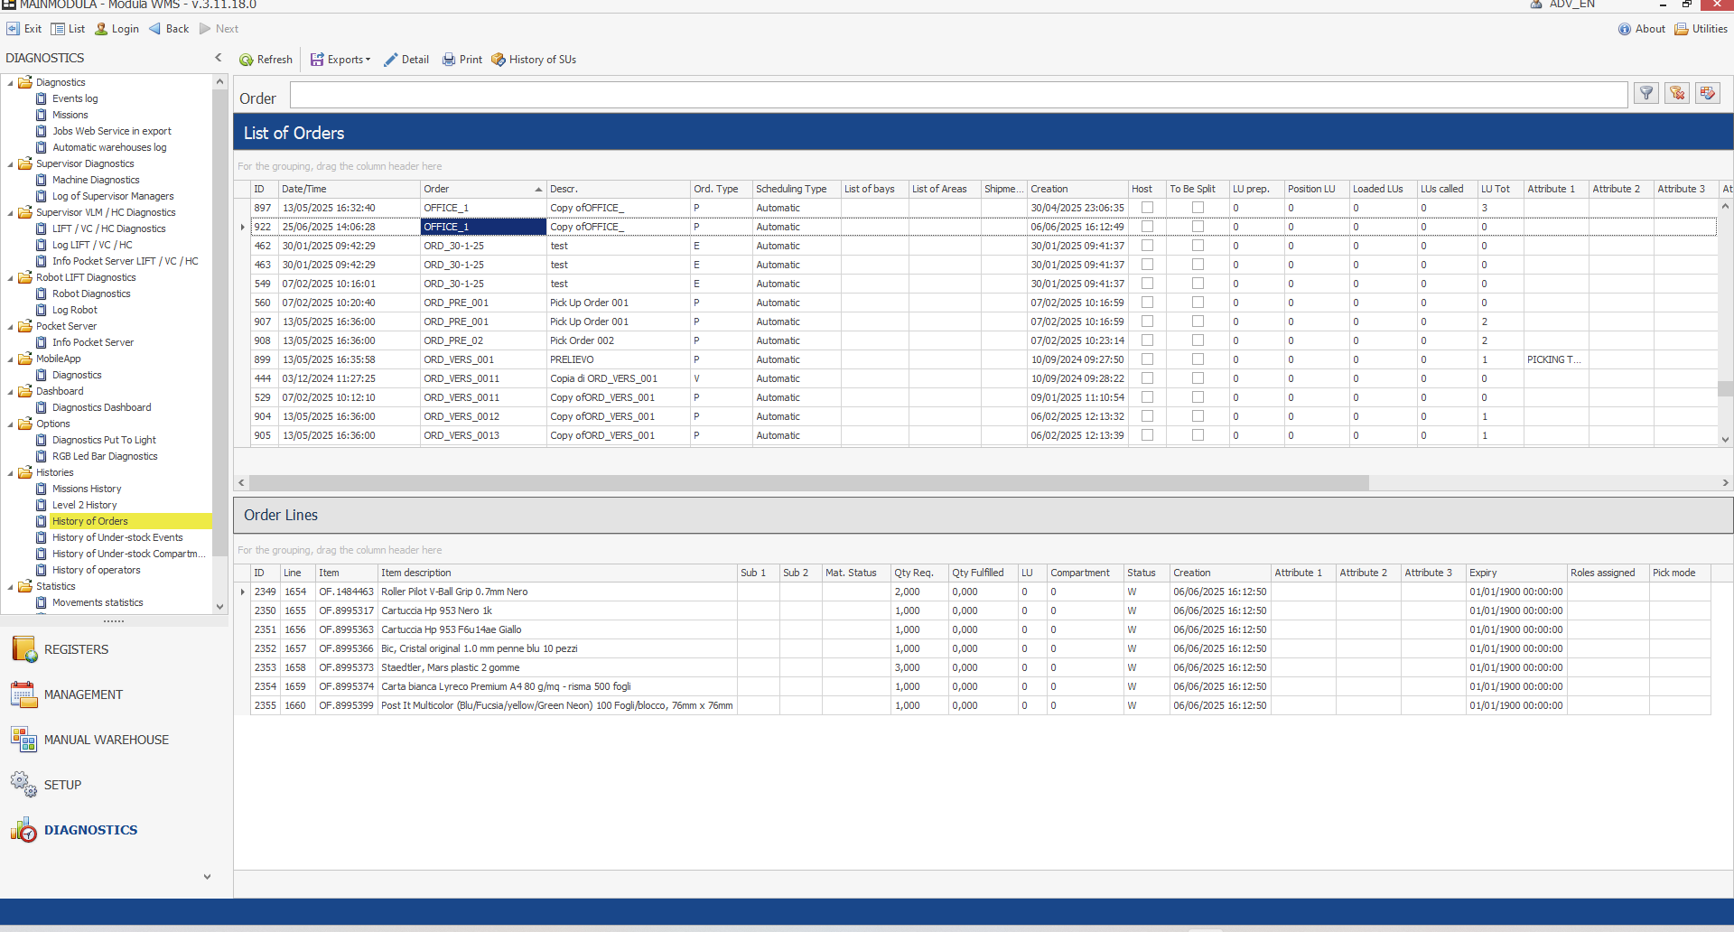Sort orders by Date/Time column
Image resolution: width=1734 pixels, height=932 pixels.
click(x=350, y=189)
